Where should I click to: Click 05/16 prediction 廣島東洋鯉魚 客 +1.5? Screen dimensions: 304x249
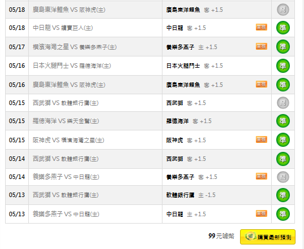(195, 85)
